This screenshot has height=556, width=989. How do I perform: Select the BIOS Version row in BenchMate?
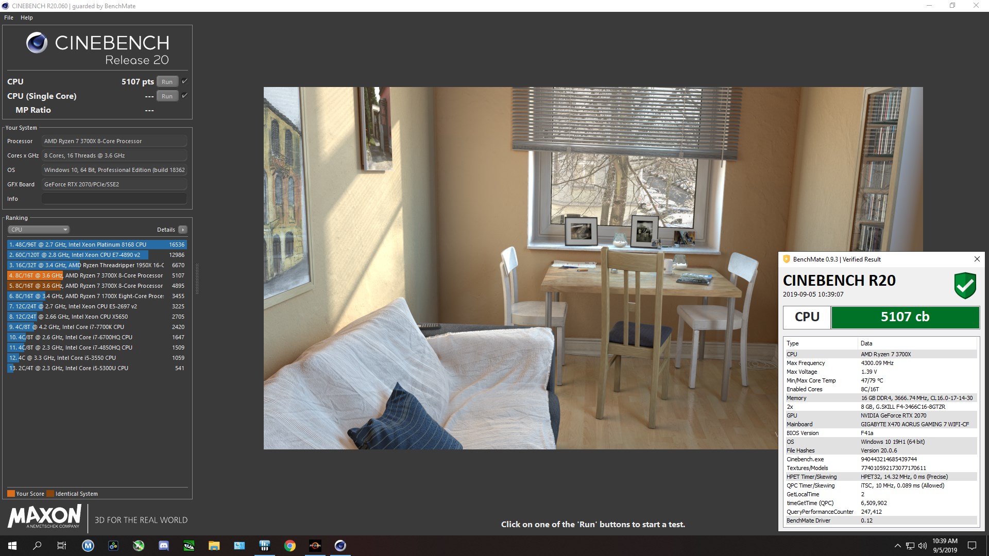tap(881, 433)
